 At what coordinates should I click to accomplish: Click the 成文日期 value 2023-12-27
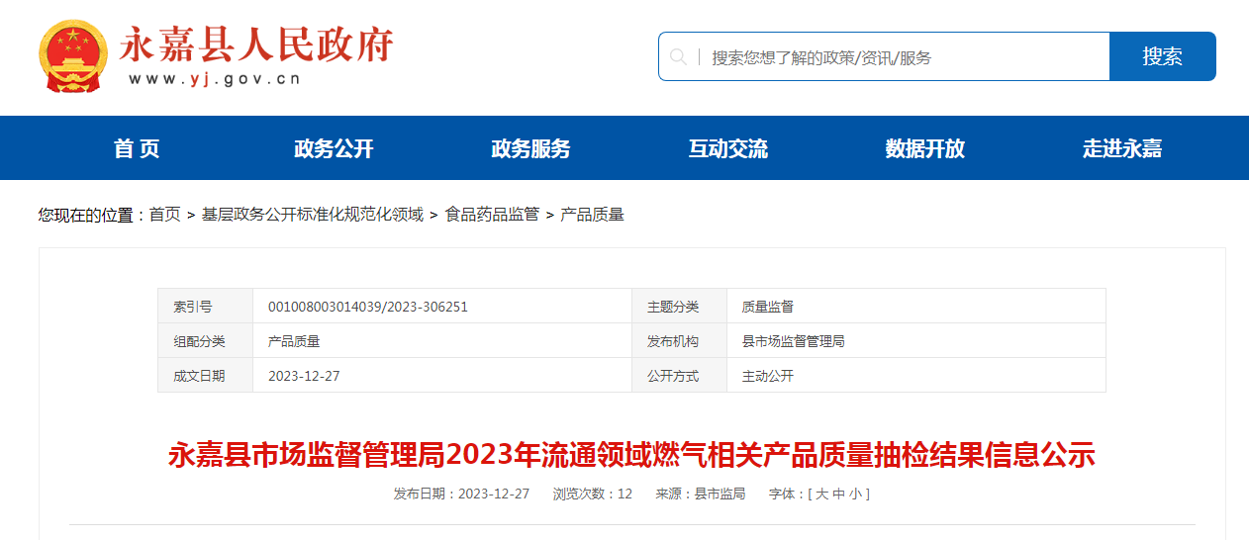tap(304, 376)
